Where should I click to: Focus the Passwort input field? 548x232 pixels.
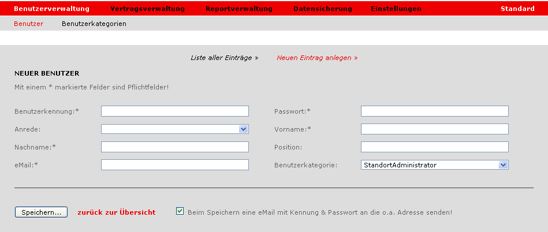pos(434,111)
